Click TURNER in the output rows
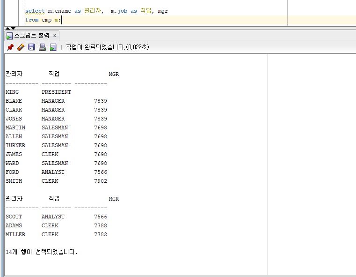Viewport: 356px width, 277px height. [x=15, y=145]
